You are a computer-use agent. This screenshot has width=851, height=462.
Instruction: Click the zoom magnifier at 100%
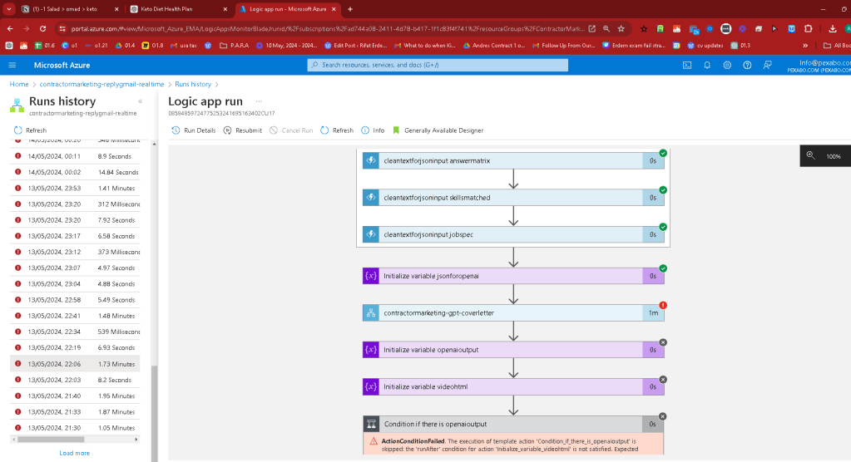810,155
